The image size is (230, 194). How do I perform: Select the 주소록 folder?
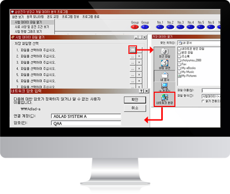(183, 56)
